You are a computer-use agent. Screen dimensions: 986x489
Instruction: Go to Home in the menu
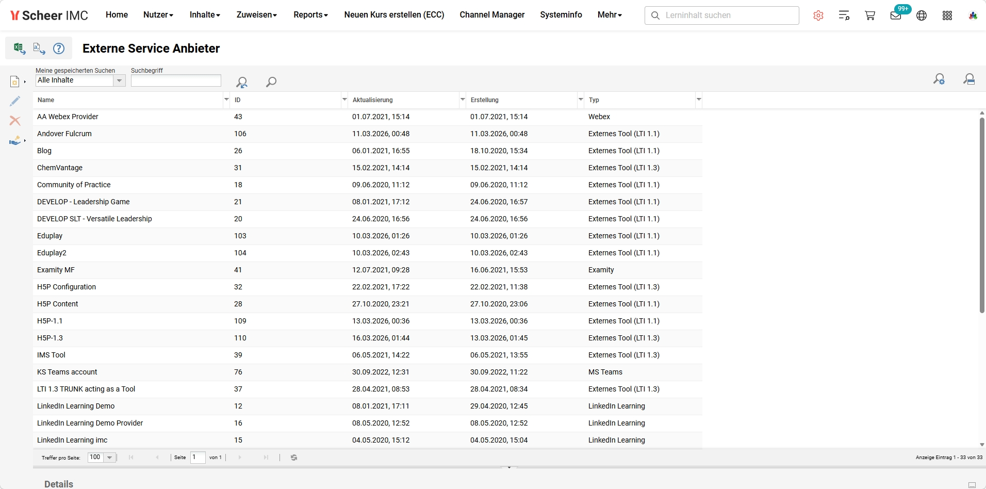[117, 15]
